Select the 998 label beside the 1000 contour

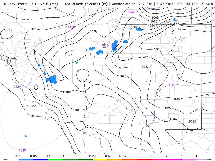[176, 25]
